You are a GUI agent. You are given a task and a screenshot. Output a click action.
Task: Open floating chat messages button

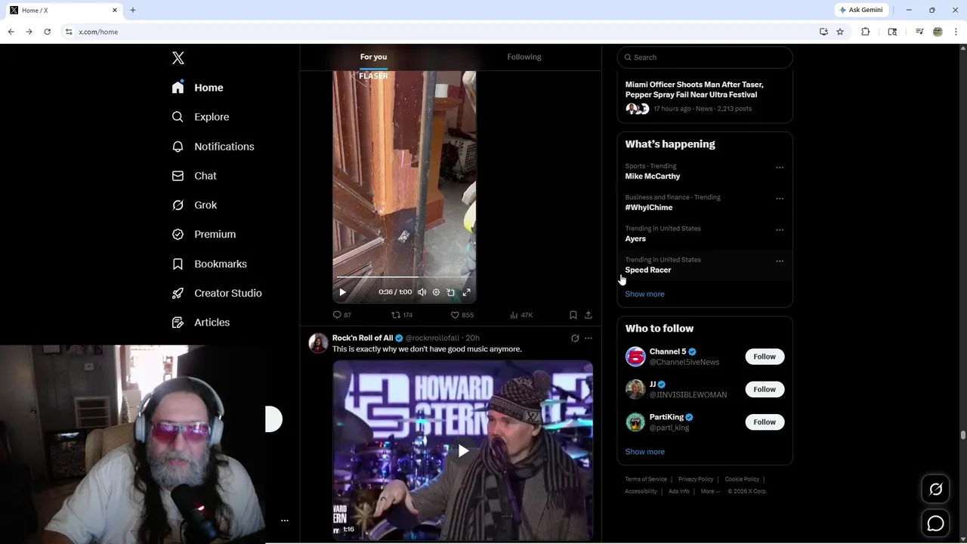click(935, 523)
